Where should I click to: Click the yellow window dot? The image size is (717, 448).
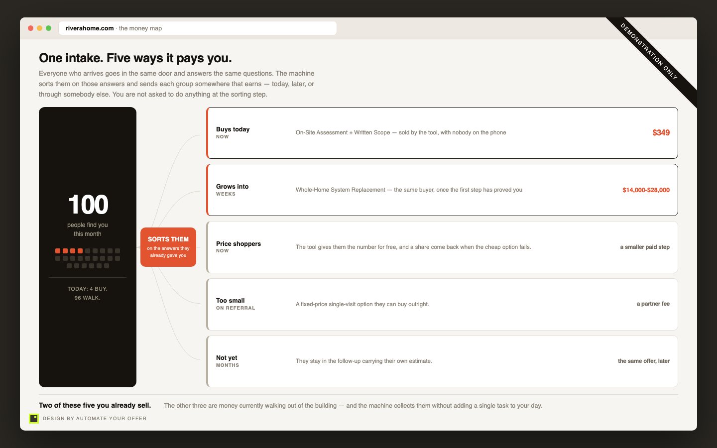coord(39,28)
